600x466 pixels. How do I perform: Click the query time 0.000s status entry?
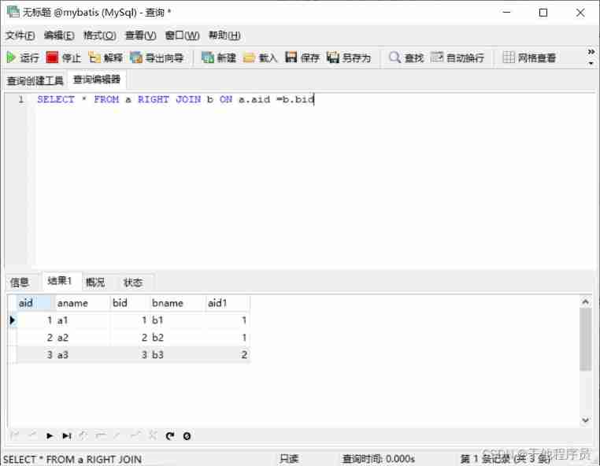[378, 458]
